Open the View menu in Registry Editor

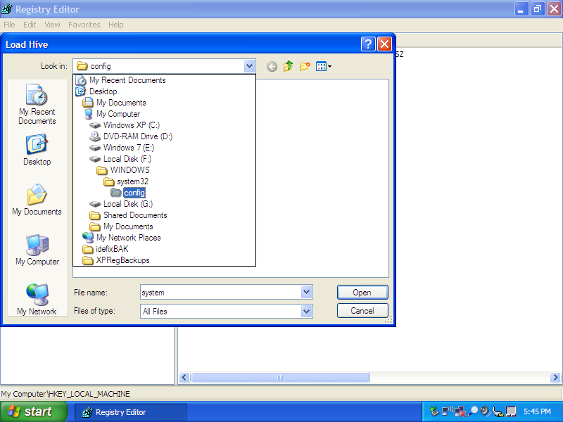coord(52,25)
